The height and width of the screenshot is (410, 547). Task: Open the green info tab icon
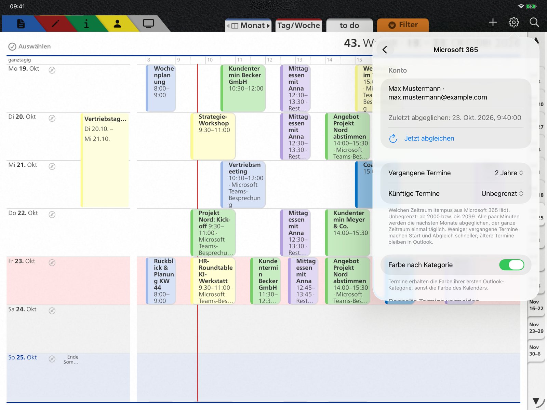[x=86, y=24]
